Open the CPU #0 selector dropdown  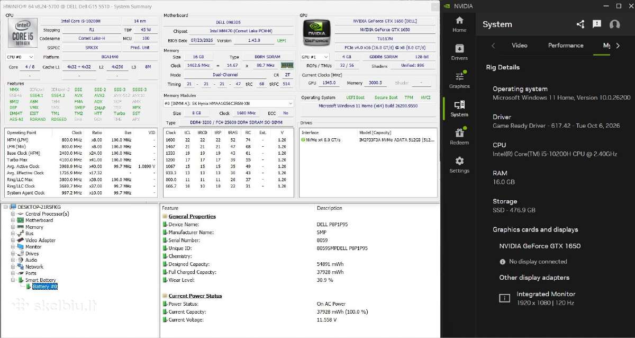click(21, 57)
